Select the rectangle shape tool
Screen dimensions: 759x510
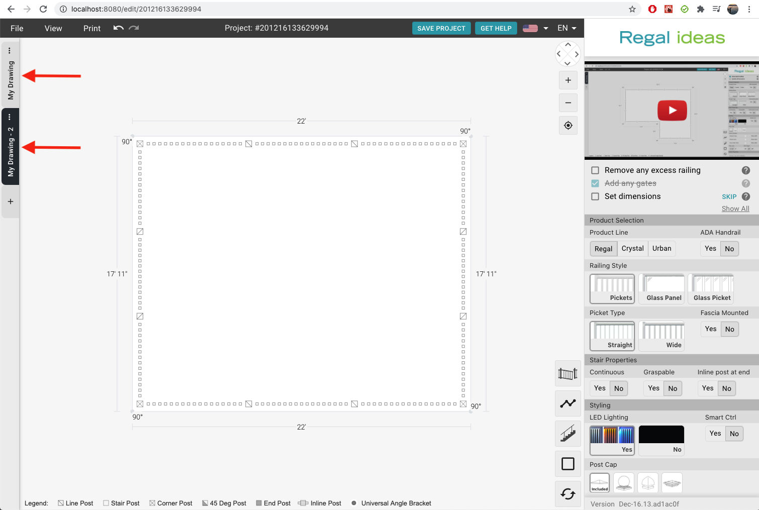(568, 464)
